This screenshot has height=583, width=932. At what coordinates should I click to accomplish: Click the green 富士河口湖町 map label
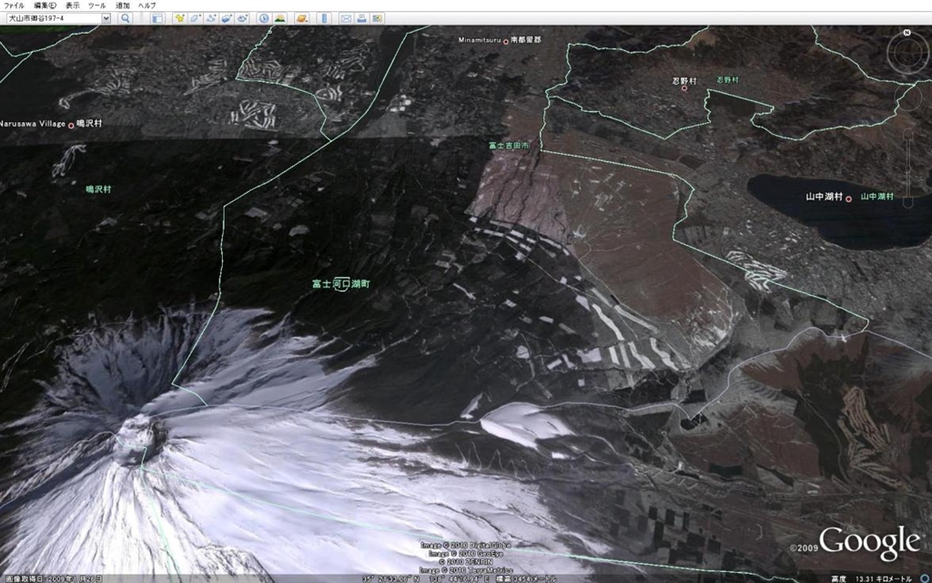341,284
